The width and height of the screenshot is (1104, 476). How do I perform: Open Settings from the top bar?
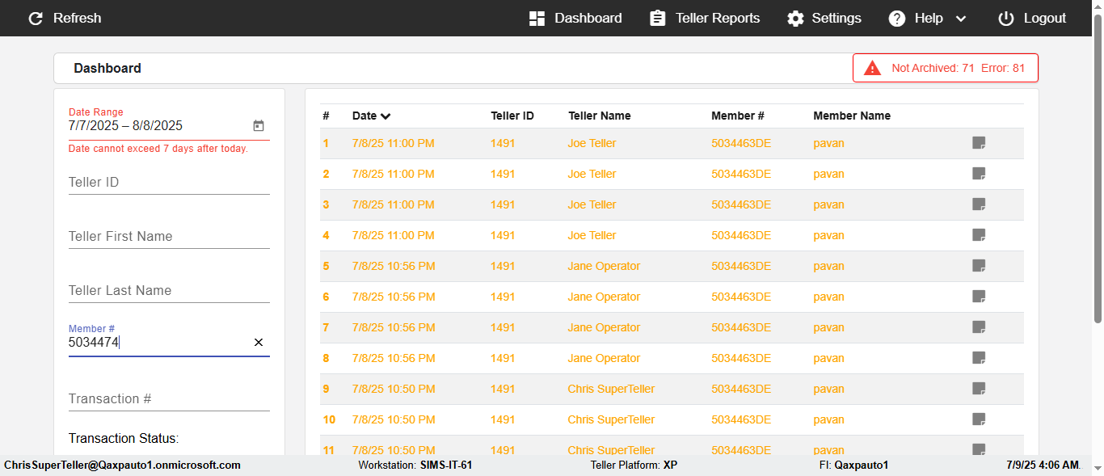(x=824, y=19)
